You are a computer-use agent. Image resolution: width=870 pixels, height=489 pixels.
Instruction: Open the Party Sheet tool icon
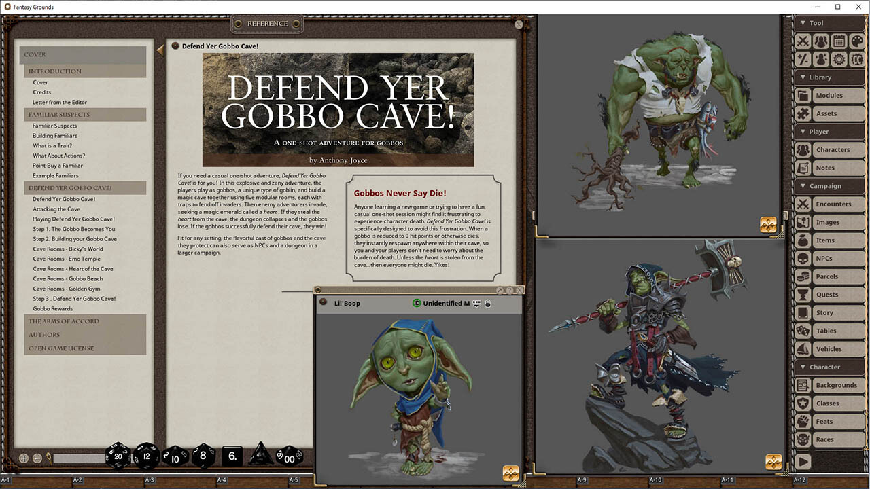pos(820,41)
